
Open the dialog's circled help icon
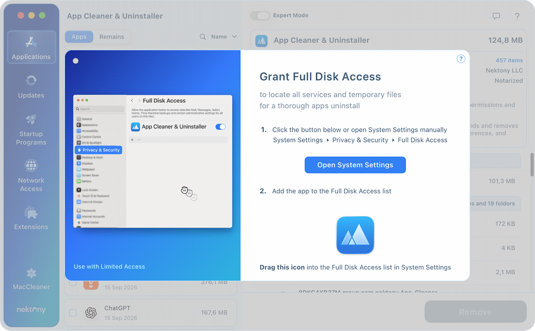point(461,59)
